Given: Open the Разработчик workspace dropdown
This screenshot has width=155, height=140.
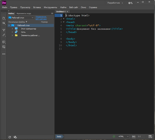Looking at the screenshot, I should (115, 3).
